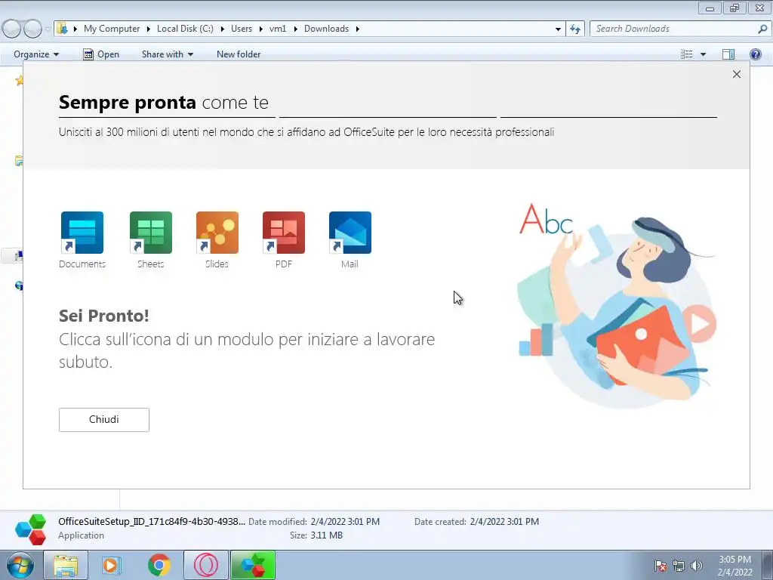Expand the Share with menu
This screenshot has width=773, height=580.
[167, 54]
